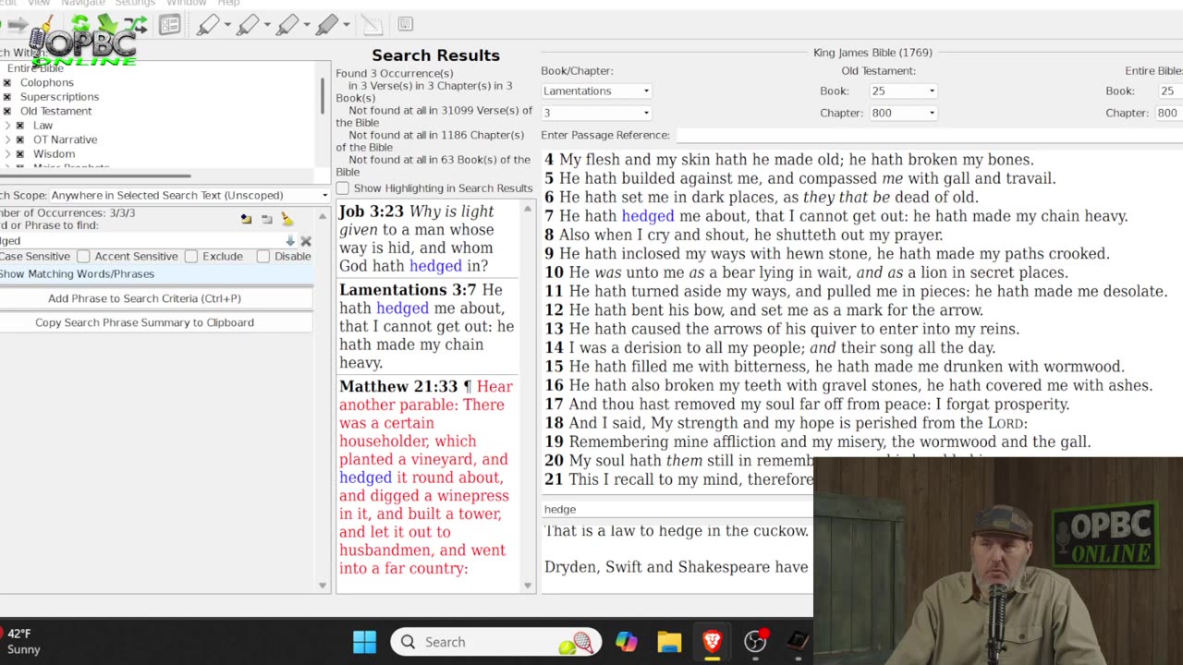
Task: Click the details view icon in toolbar
Action: point(169,25)
